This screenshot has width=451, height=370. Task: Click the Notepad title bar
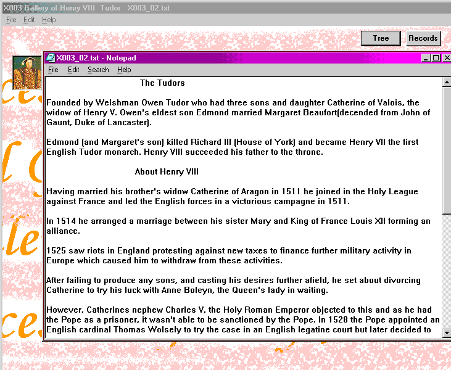click(247, 58)
